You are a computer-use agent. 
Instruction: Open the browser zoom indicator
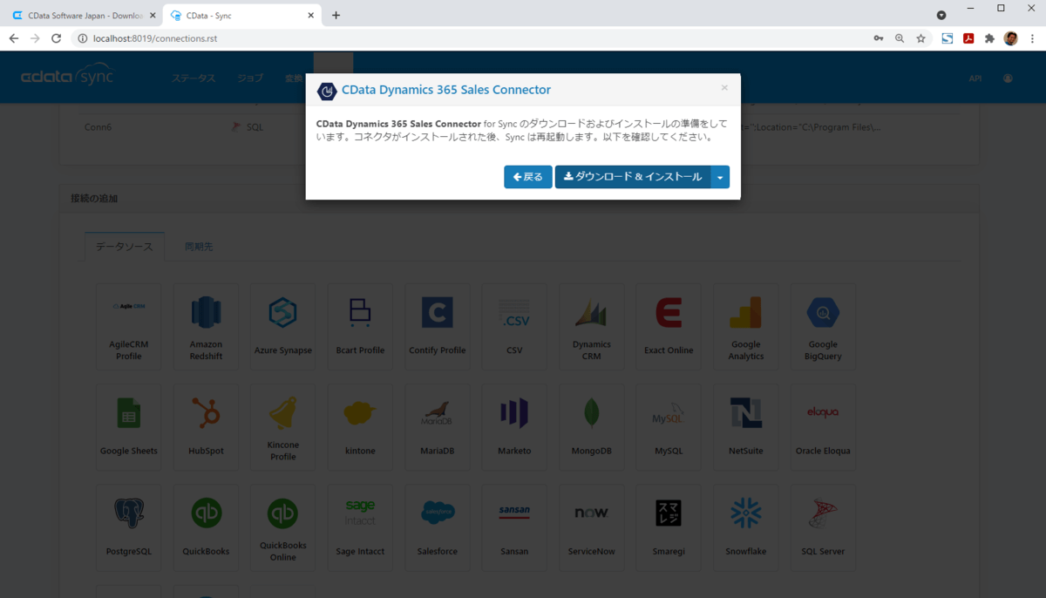pos(900,38)
